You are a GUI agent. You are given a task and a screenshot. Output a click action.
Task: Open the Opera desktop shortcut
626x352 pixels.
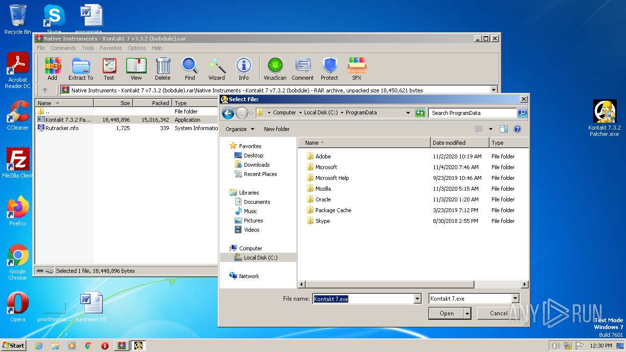(x=18, y=307)
